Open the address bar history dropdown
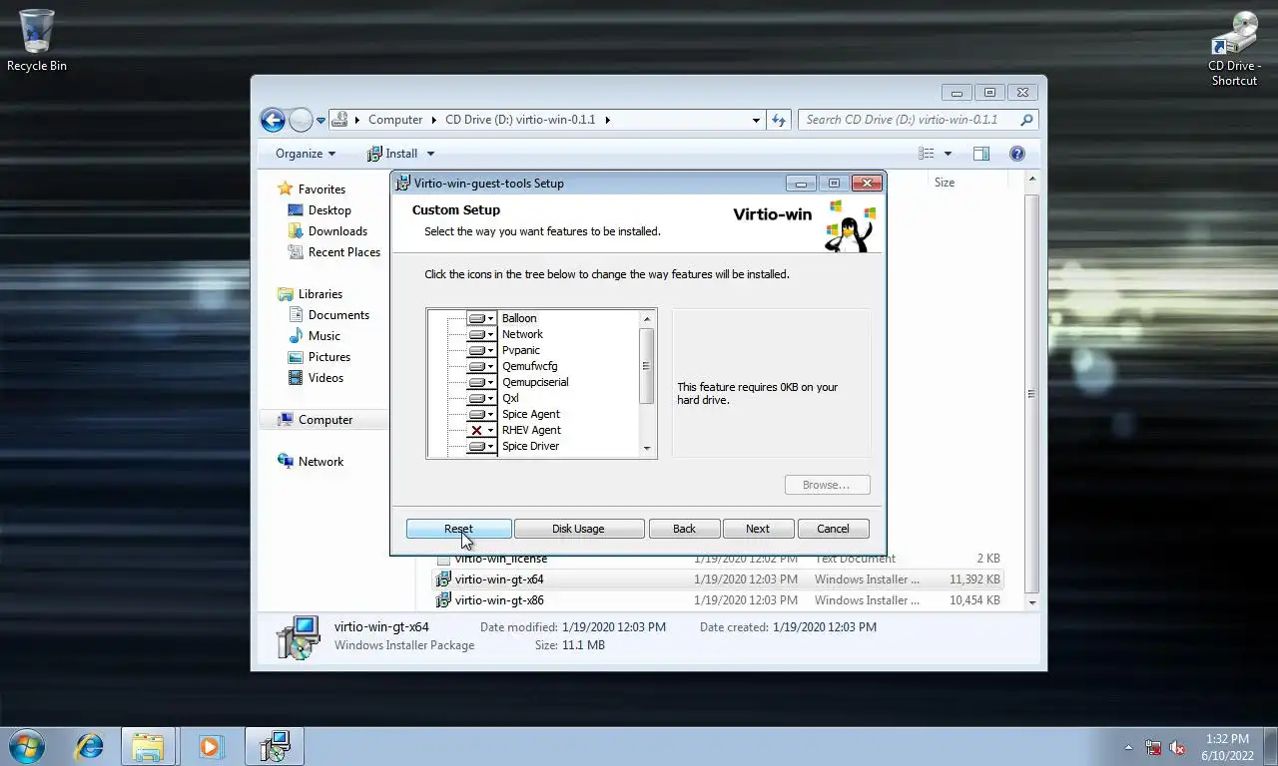The width and height of the screenshot is (1278, 766). pos(756,120)
